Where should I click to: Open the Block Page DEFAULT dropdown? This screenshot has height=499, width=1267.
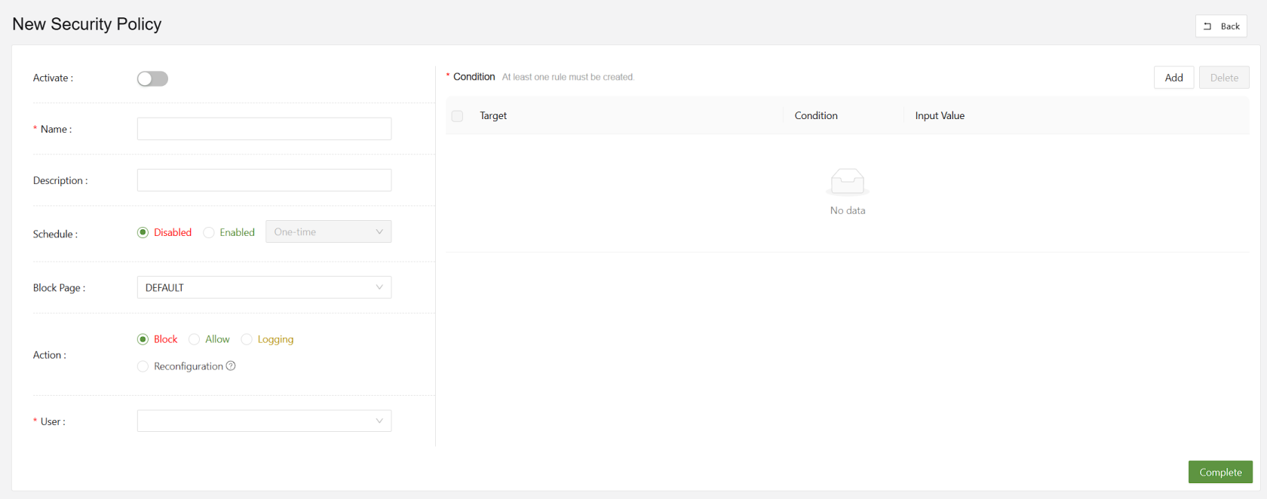tap(264, 287)
